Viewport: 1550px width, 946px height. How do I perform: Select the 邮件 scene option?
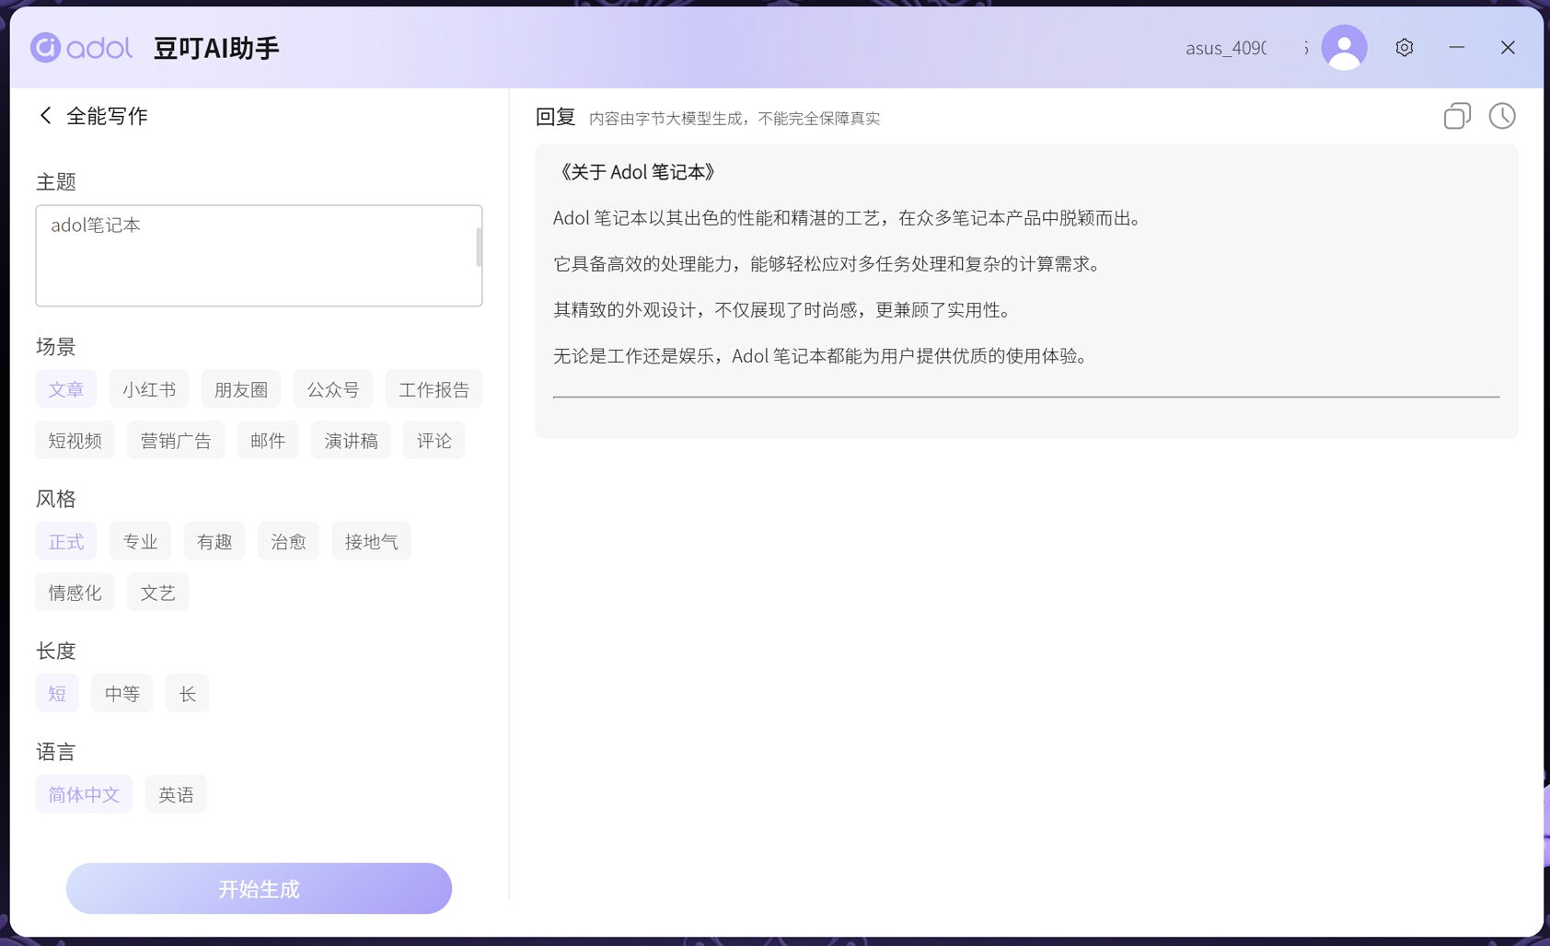pyautogui.click(x=268, y=441)
